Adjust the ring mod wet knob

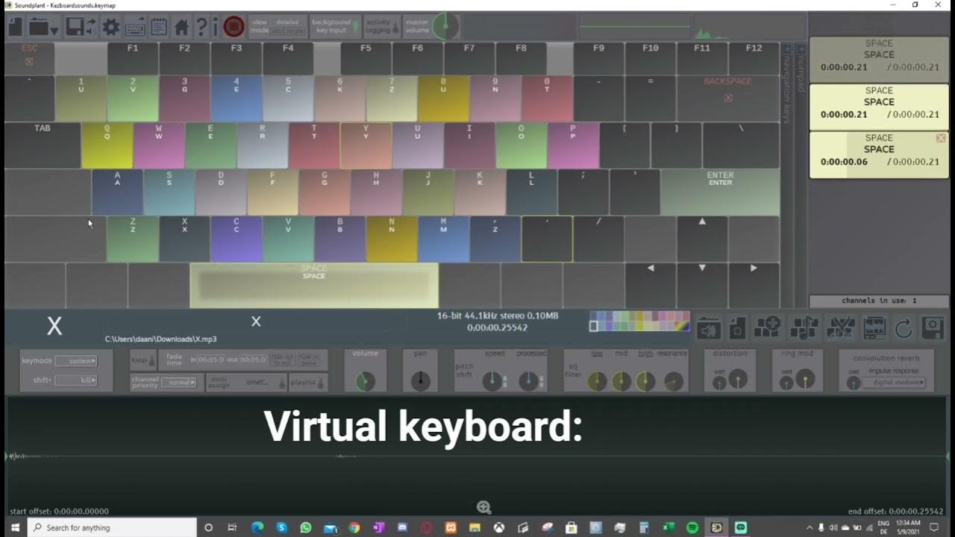(x=786, y=383)
